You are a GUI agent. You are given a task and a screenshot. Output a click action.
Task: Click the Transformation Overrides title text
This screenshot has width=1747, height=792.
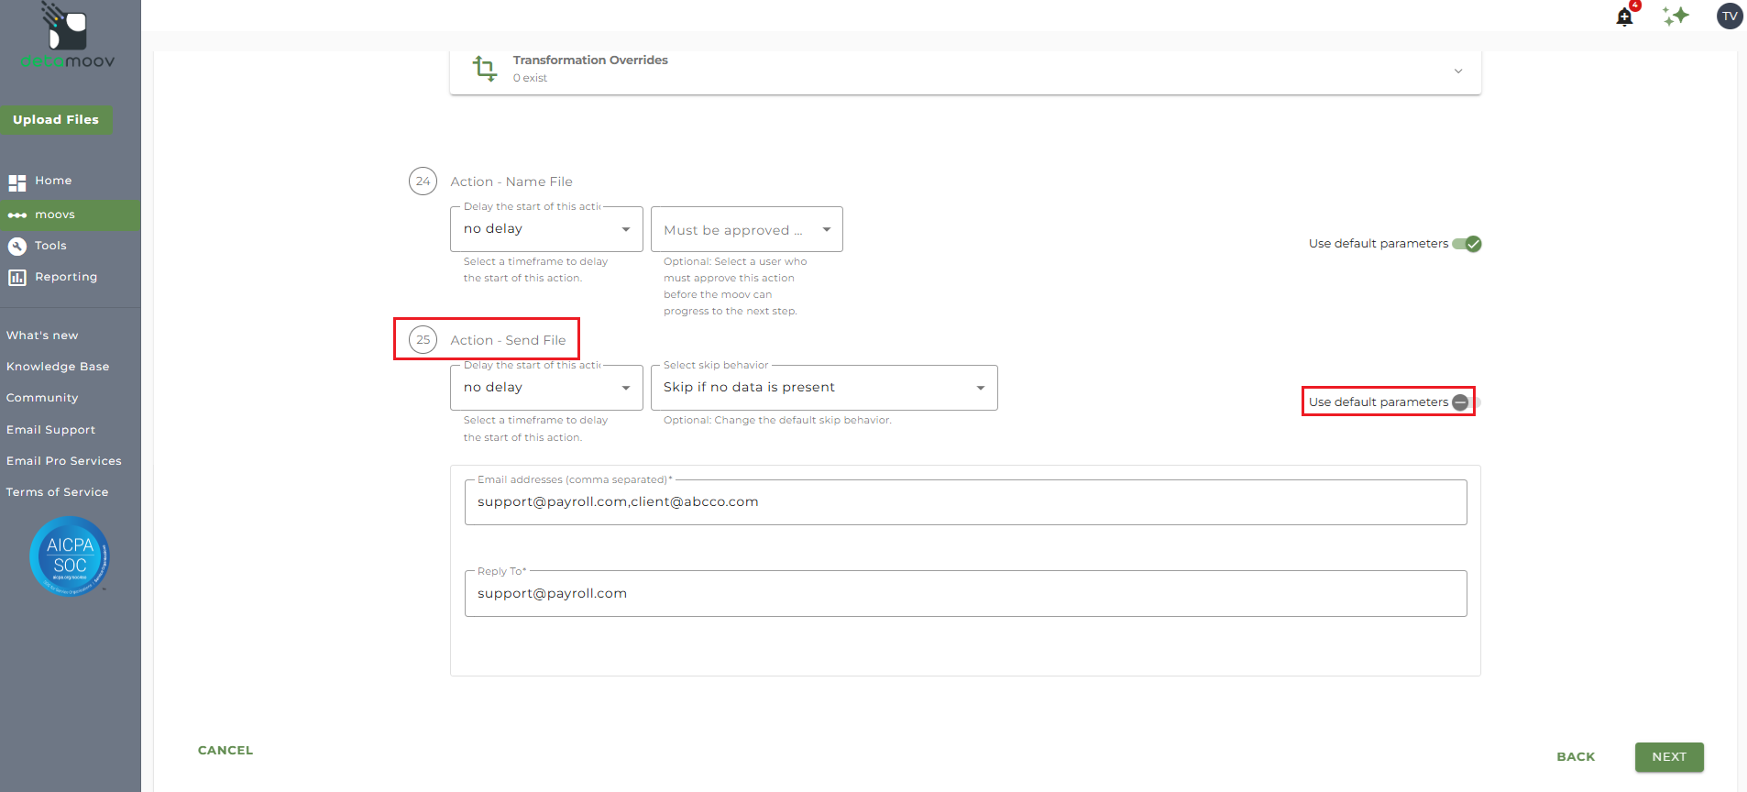pyautogui.click(x=590, y=60)
